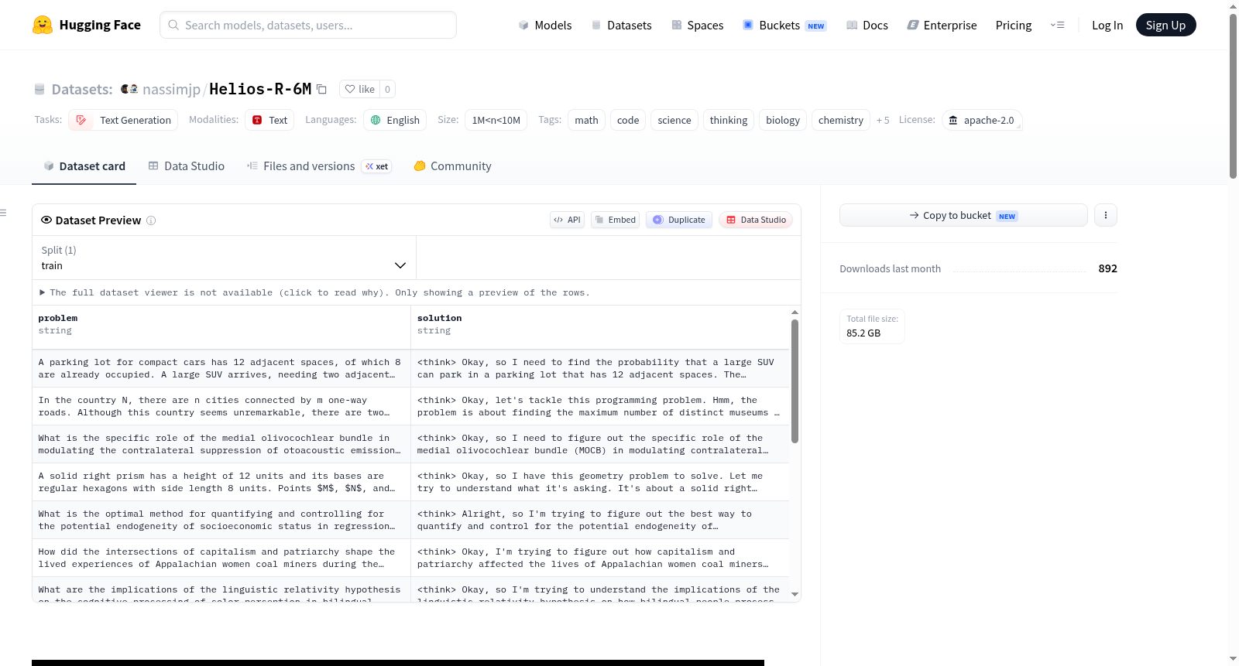Click the Appalachian women coal miners problem cell
Screen dimensions: 1239x666
tap(221, 558)
